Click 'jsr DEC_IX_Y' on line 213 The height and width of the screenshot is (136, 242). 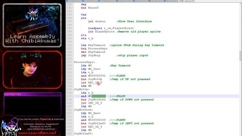[x=92, y=83]
